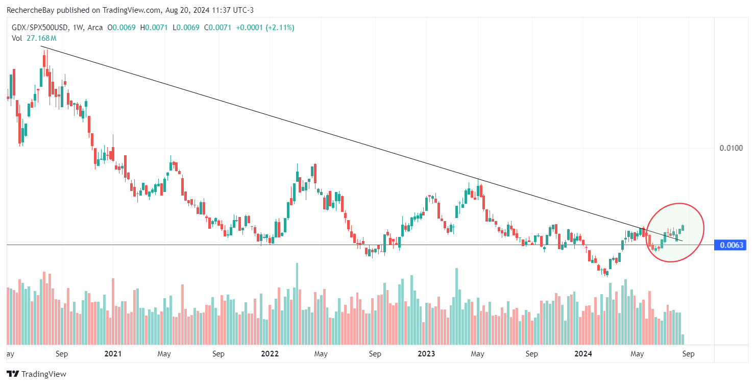Click the O0.0069 open price value

click(x=124, y=28)
